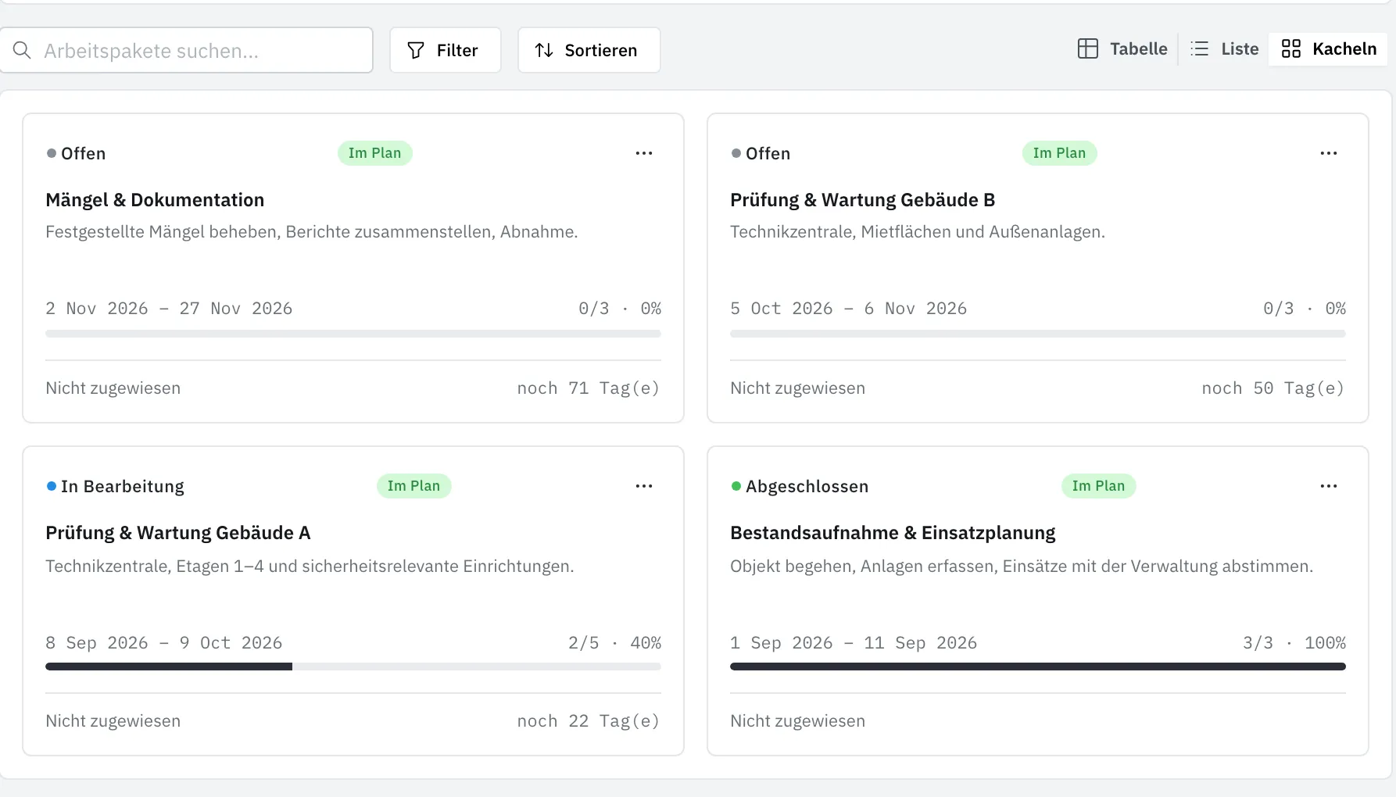This screenshot has width=1396, height=797.
Task: Click date range 1 Sep 2026 – 11 Sep 2026
Action: [854, 643]
